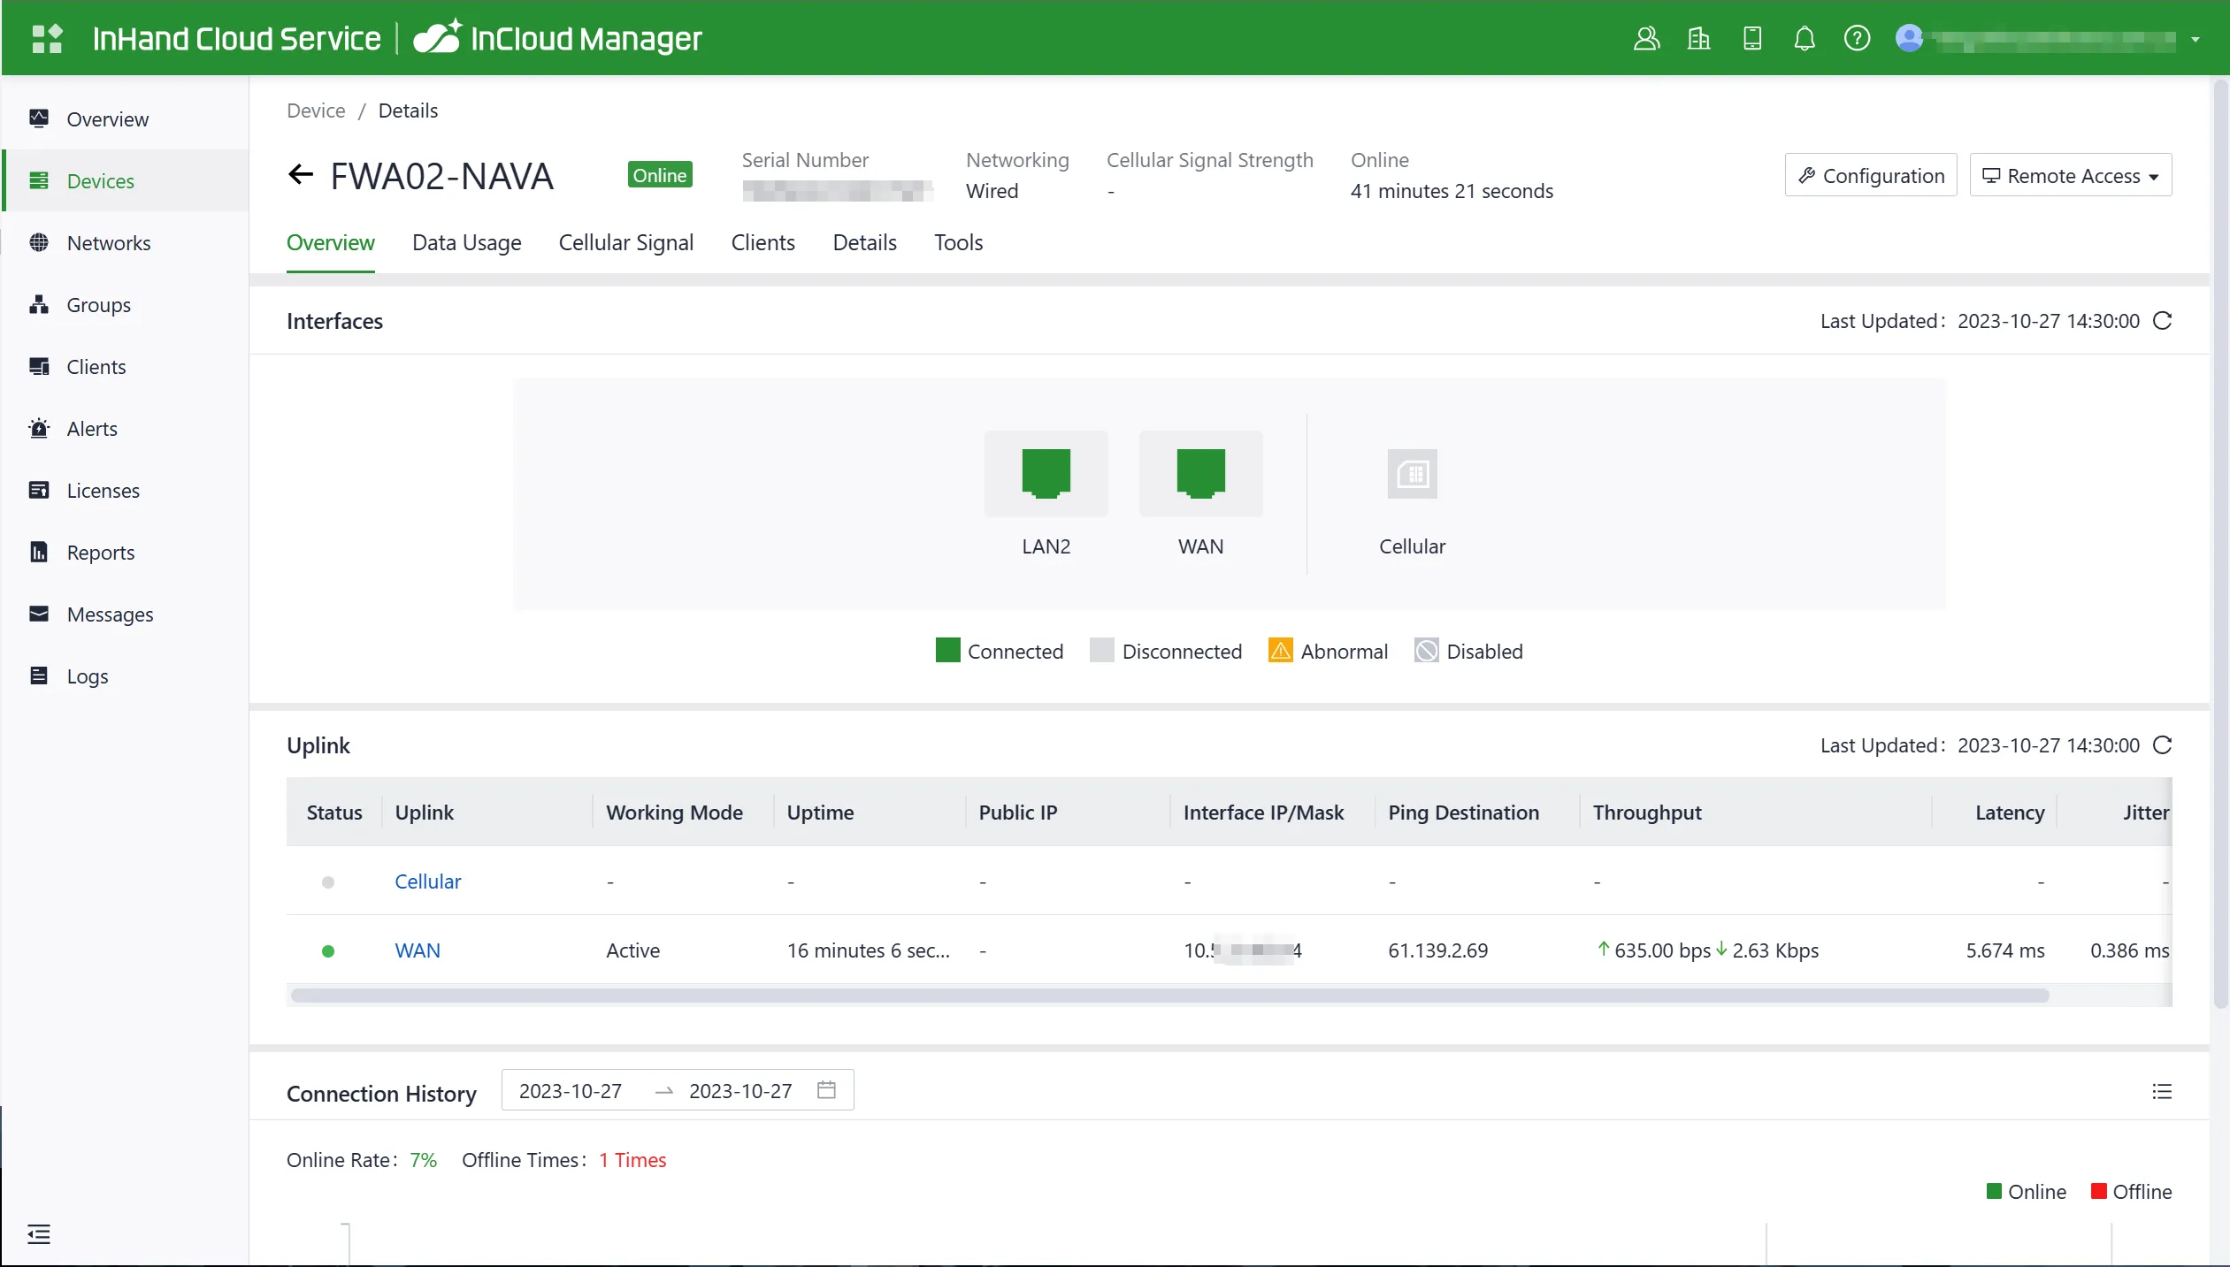2230x1267 pixels.
Task: Open Networks in the sidebar
Action: [x=125, y=243]
